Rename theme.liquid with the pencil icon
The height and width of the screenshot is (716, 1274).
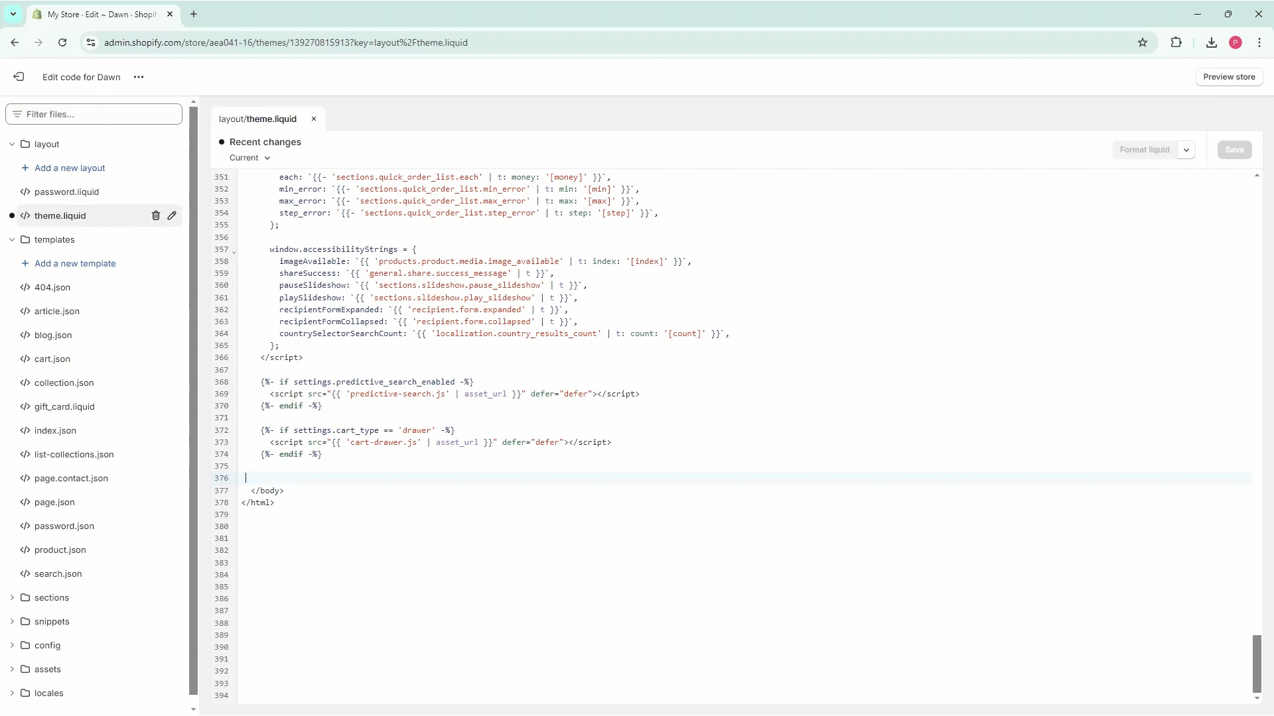point(172,215)
